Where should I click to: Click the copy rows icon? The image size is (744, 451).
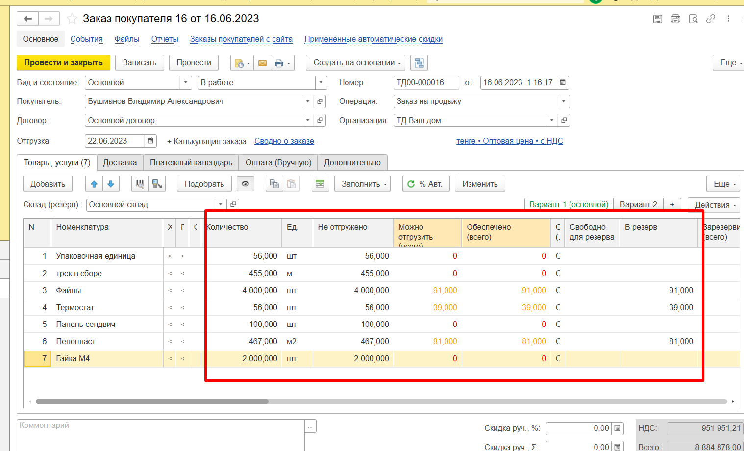274,184
